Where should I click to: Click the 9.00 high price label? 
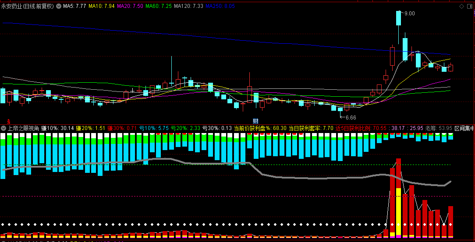[410, 13]
